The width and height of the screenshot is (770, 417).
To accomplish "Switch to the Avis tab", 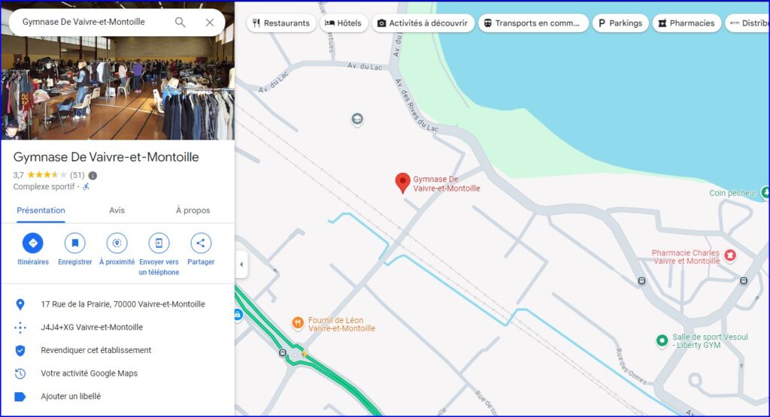I will pos(117,210).
